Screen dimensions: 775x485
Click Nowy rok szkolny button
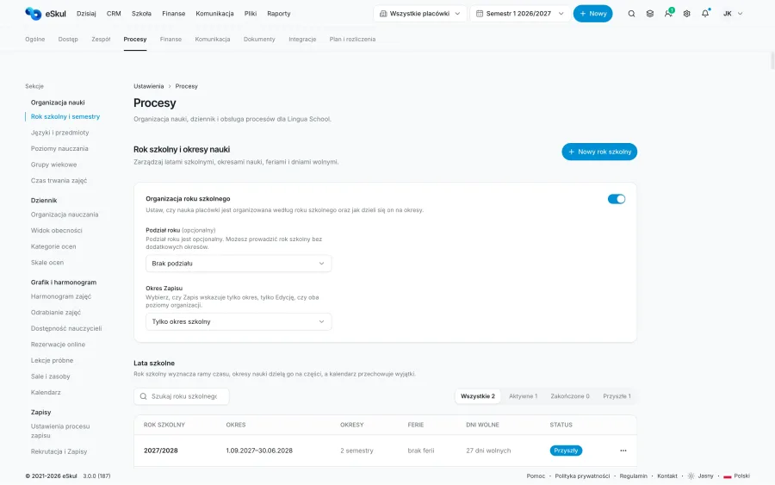click(599, 152)
